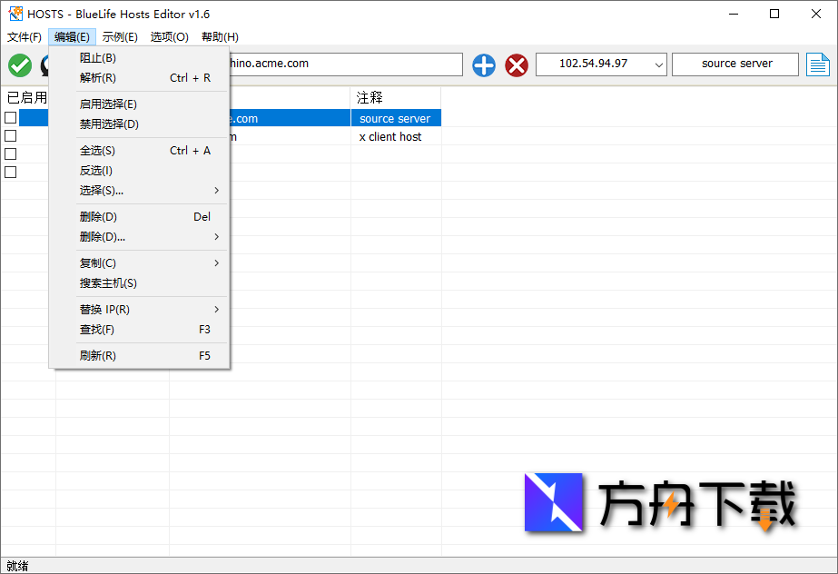Toggle the checkbox on the highlighted acme.com row
Screen dimensions: 838x574
tap(10, 117)
